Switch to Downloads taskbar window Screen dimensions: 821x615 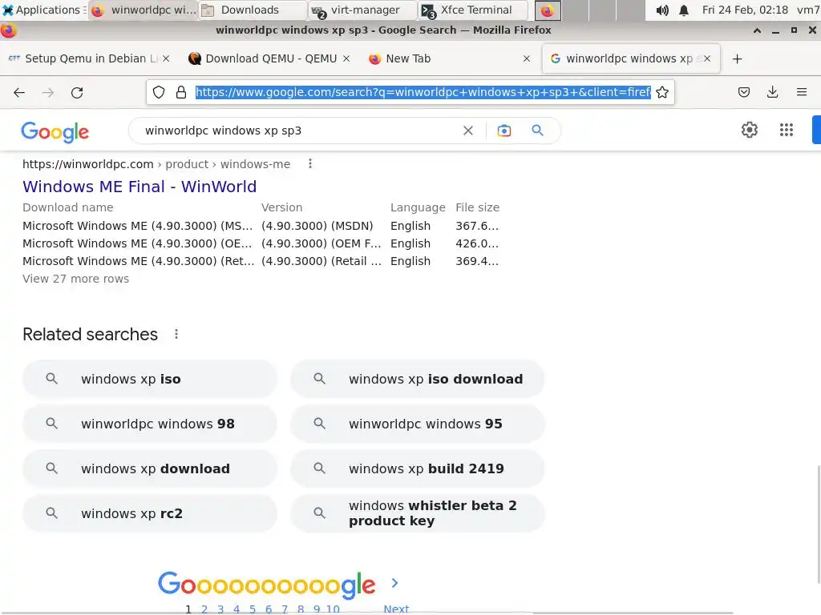(x=251, y=10)
